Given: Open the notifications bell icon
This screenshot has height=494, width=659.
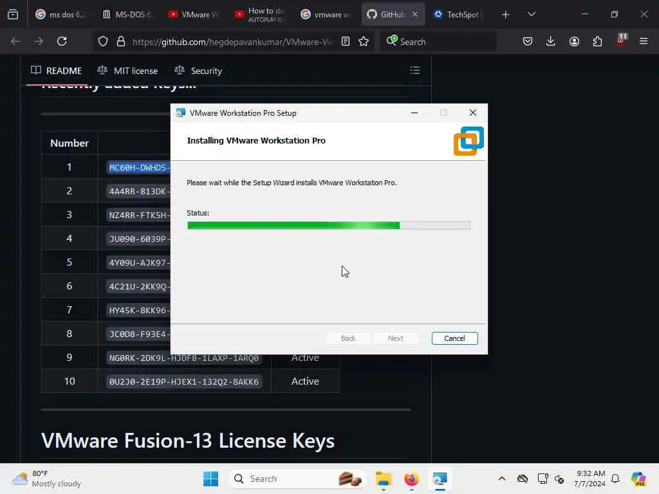Looking at the screenshot, I should click(615, 479).
